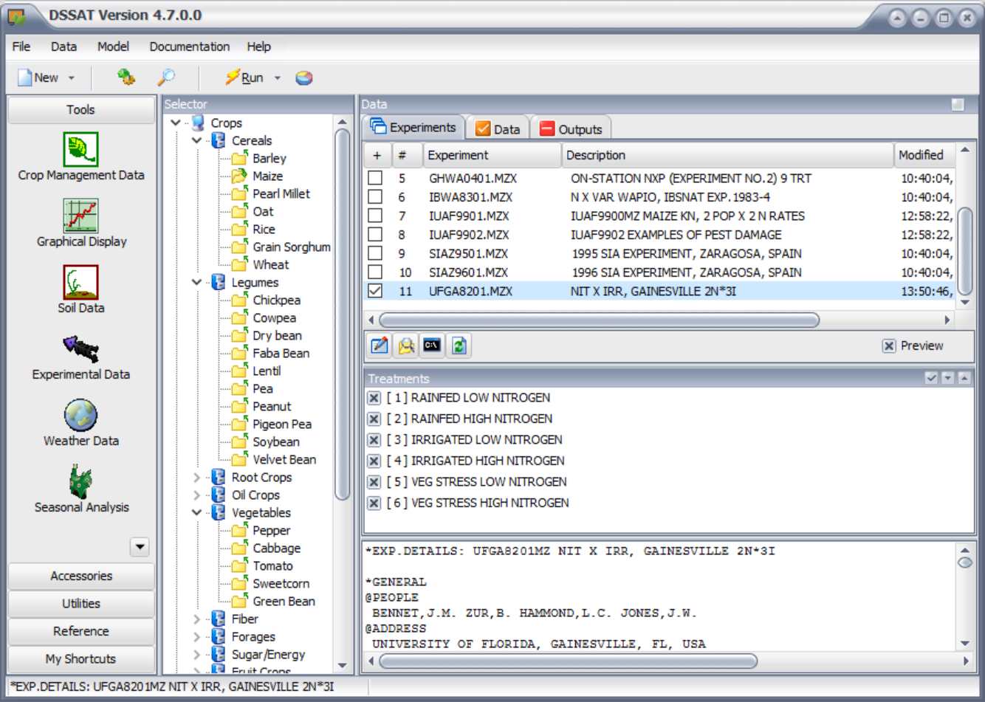The height and width of the screenshot is (702, 985).
Task: Open the My Shortcuts panel section
Action: [81, 658]
